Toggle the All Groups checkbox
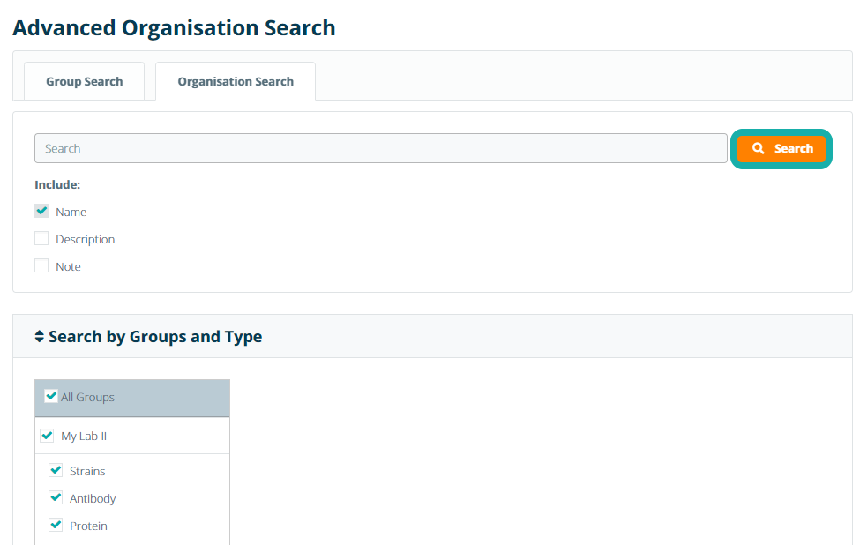 (51, 397)
